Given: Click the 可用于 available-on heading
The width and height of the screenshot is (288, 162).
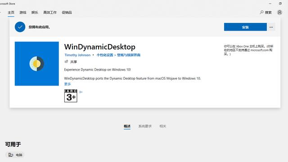Looking at the screenshot, I should [x=13, y=144].
